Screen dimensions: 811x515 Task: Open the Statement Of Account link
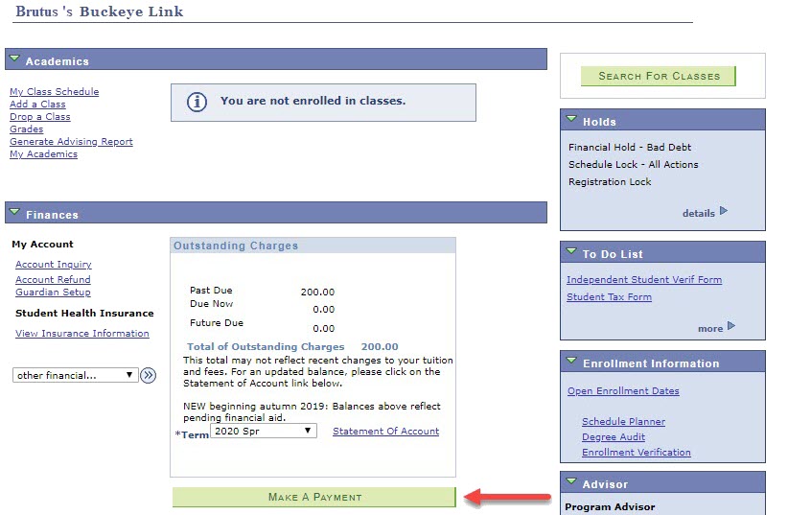[x=385, y=432]
